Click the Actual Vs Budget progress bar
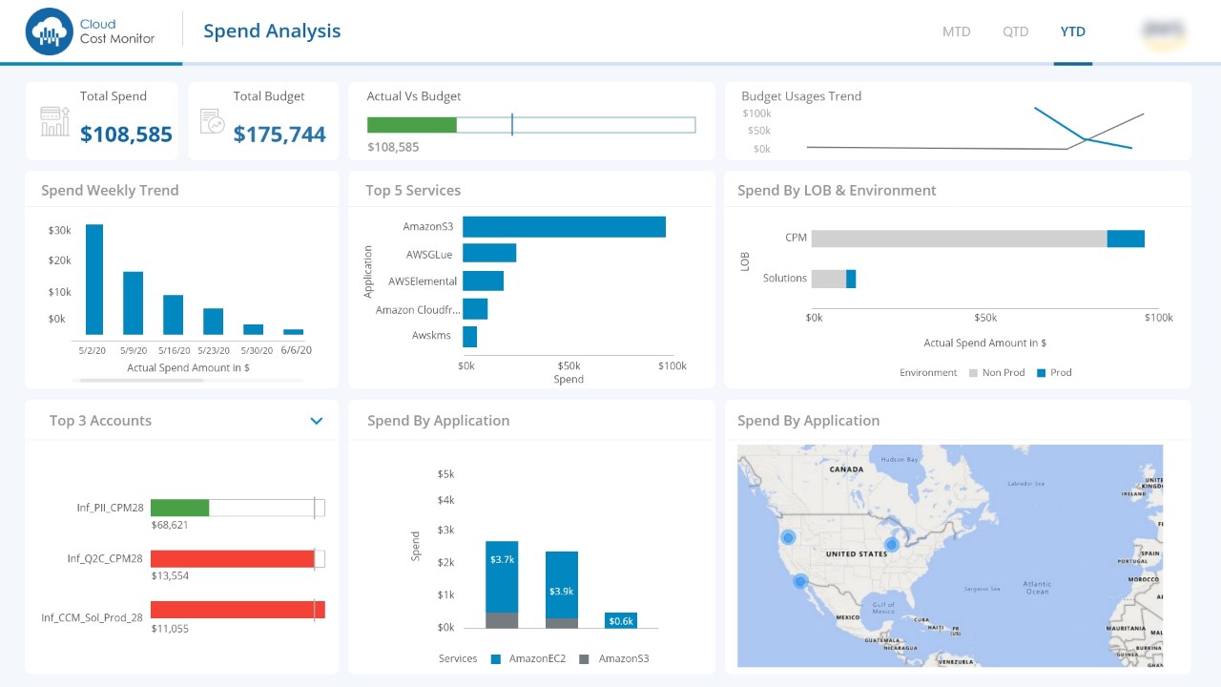 (x=531, y=125)
